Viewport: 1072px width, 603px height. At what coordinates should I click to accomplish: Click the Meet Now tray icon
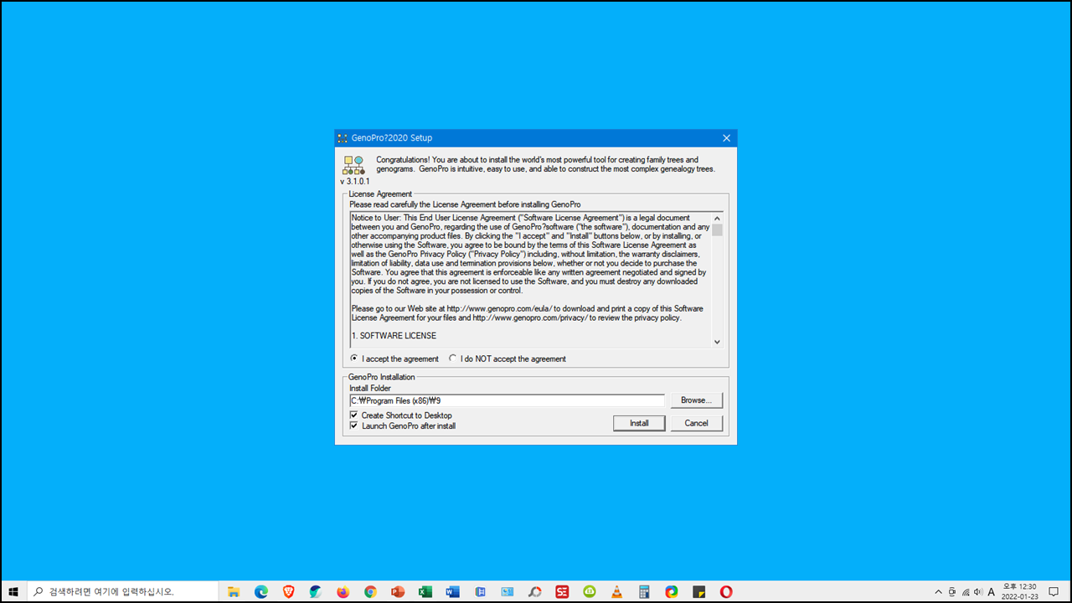click(952, 591)
